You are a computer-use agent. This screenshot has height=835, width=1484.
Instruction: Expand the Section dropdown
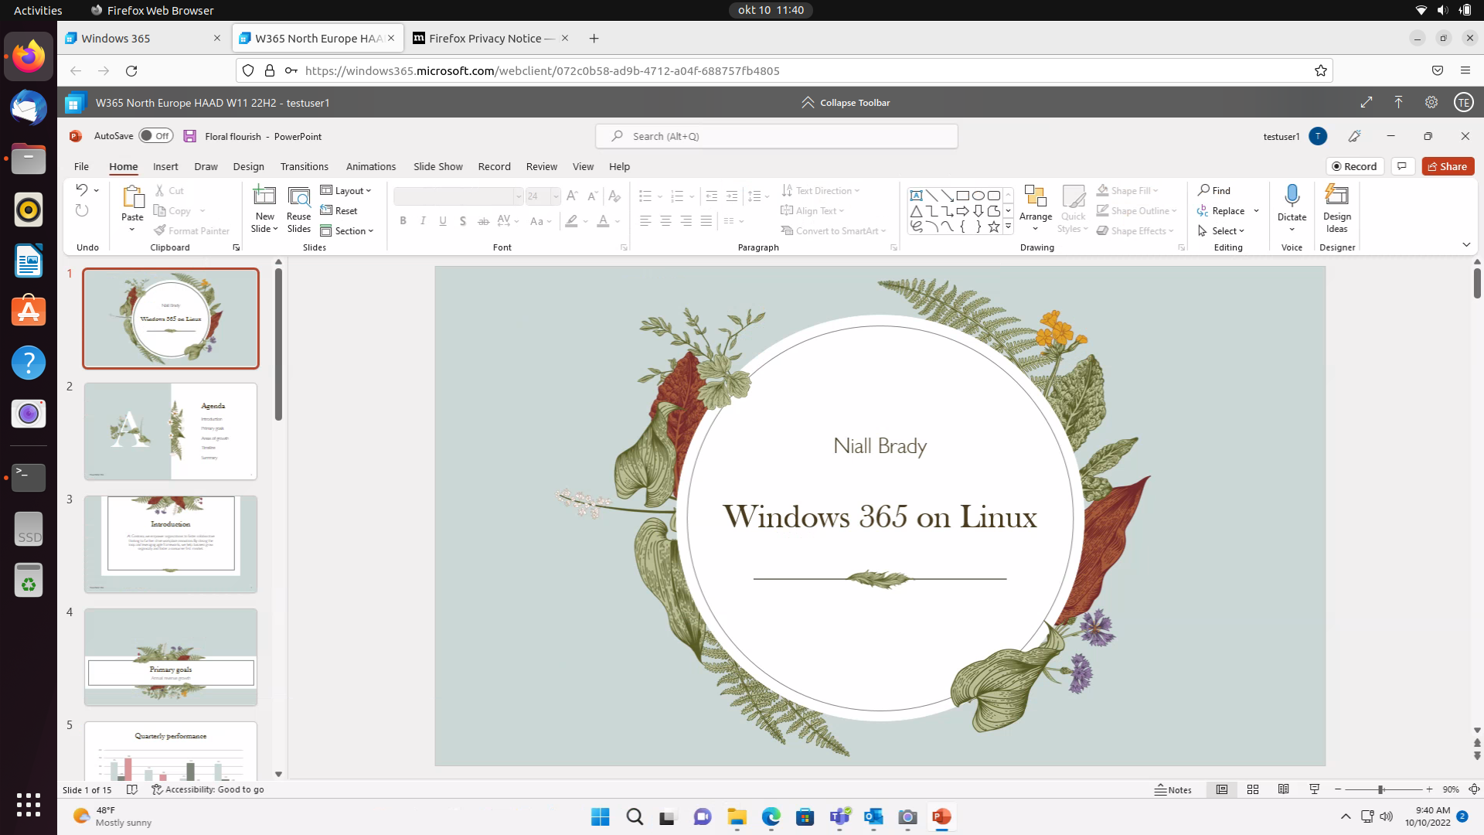347,230
